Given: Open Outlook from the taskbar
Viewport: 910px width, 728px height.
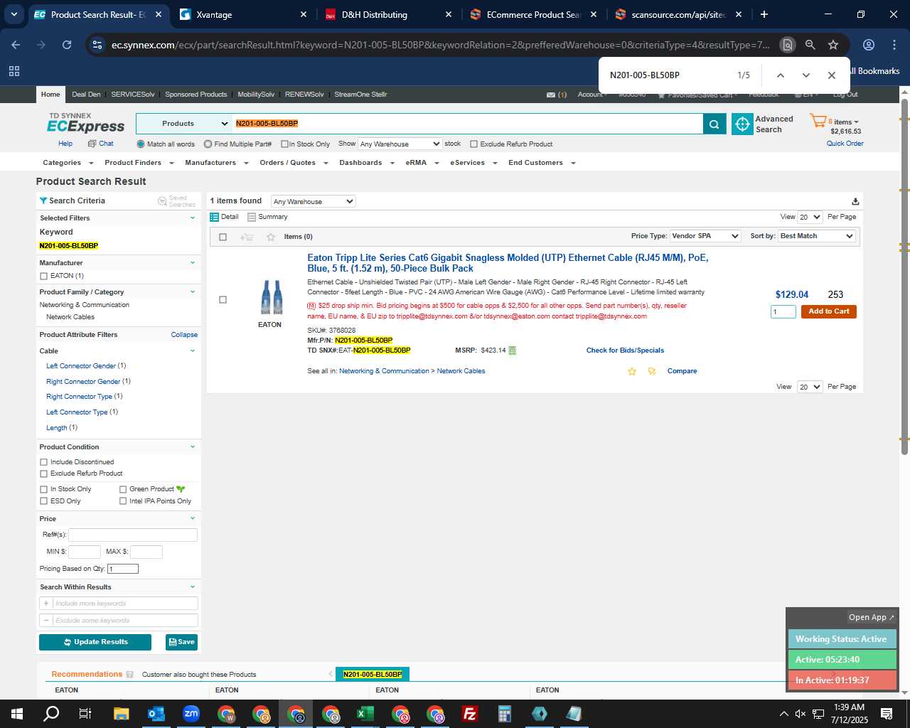Looking at the screenshot, I should 156,714.
